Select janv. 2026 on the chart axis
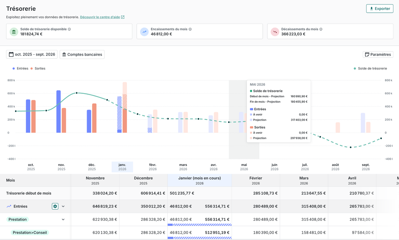399x240 pixels. click(x=122, y=167)
